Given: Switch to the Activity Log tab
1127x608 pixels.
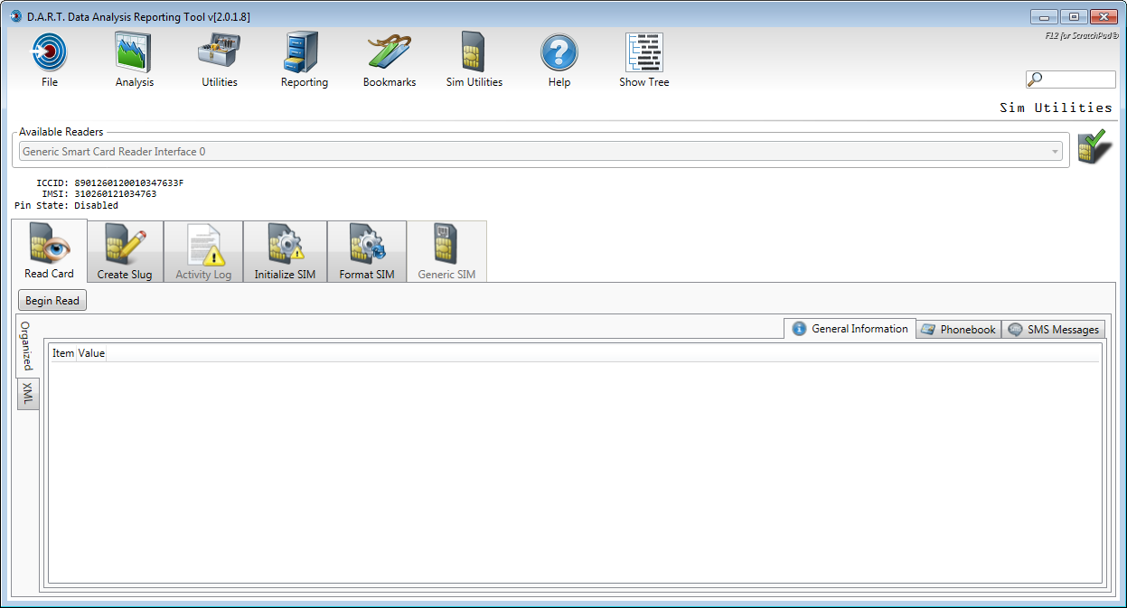Looking at the screenshot, I should coord(203,251).
